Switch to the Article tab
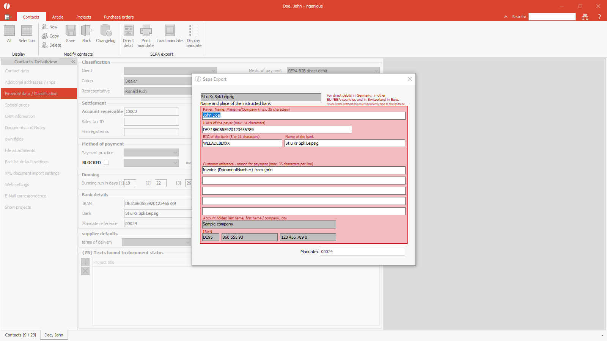 (58, 17)
